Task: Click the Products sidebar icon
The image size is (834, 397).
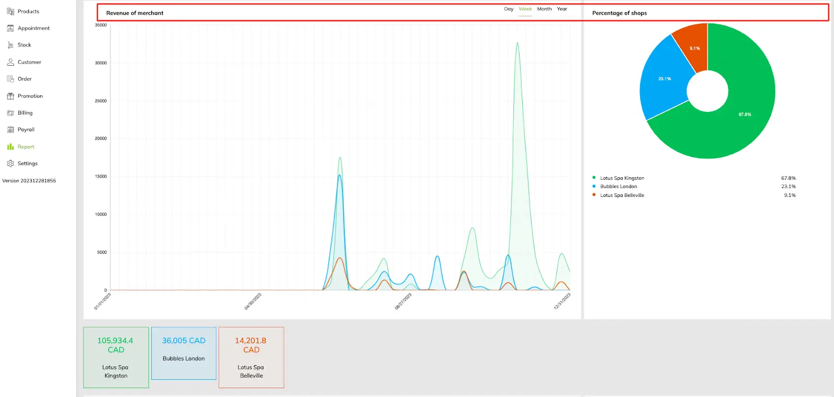Action: pos(10,11)
